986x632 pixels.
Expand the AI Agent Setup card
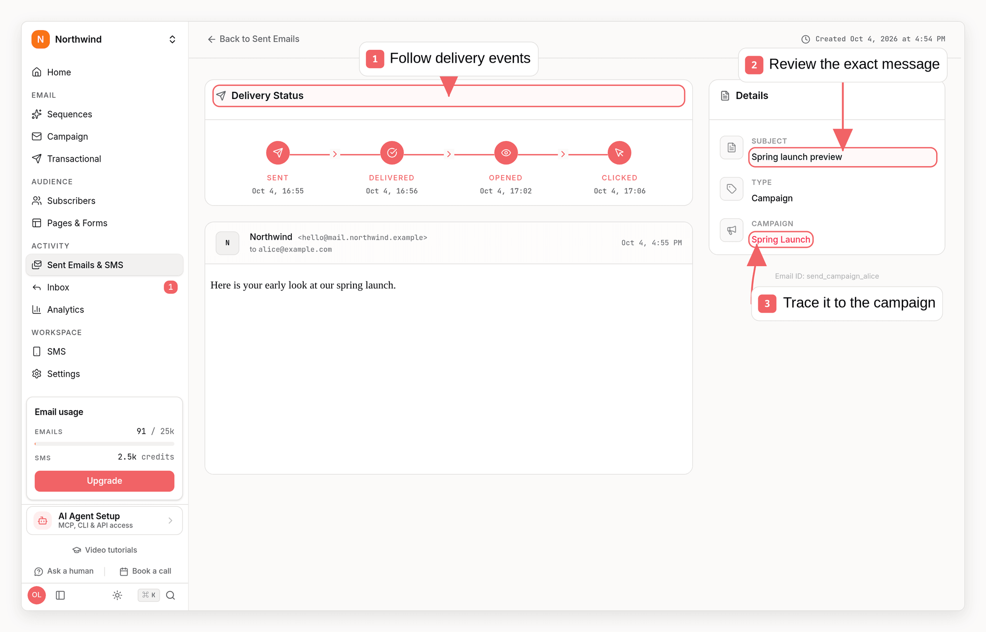[105, 521]
